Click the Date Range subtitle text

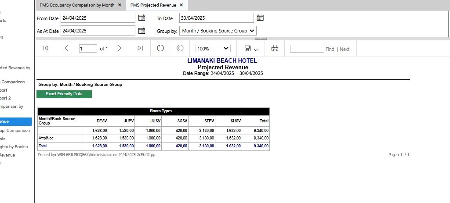[223, 73]
